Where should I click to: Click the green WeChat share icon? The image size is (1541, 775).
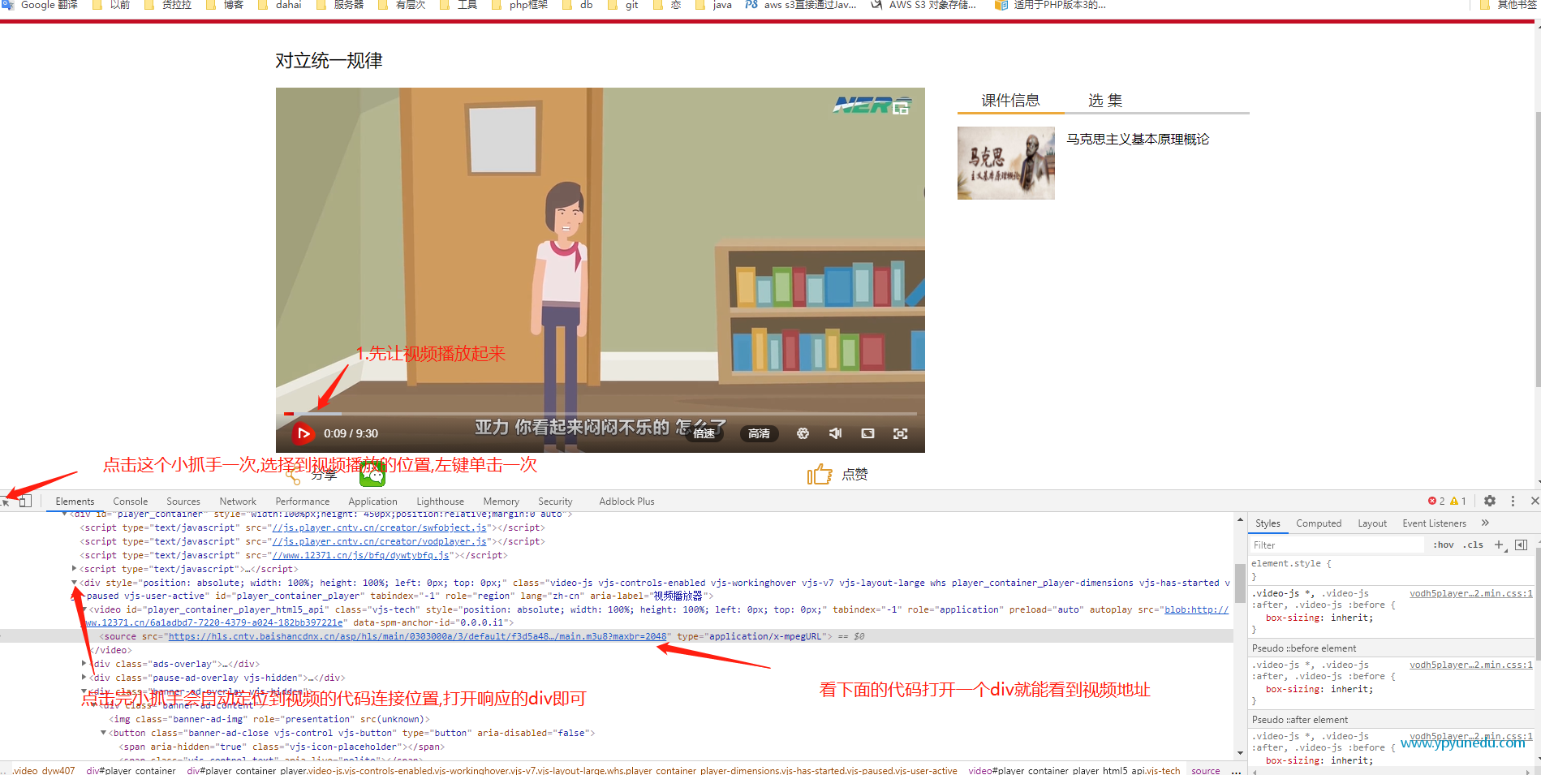click(372, 474)
